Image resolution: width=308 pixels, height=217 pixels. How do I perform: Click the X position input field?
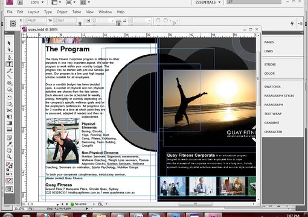point(36,20)
